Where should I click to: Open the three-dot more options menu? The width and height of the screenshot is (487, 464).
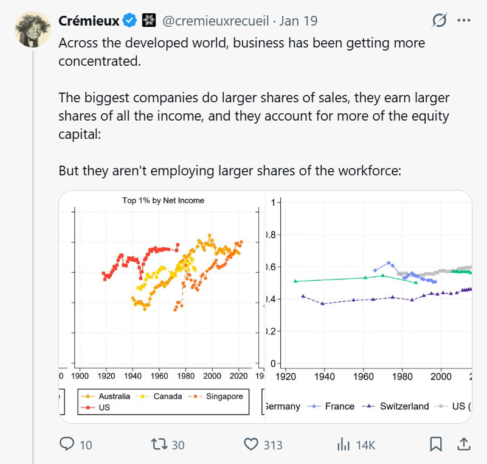(x=464, y=21)
